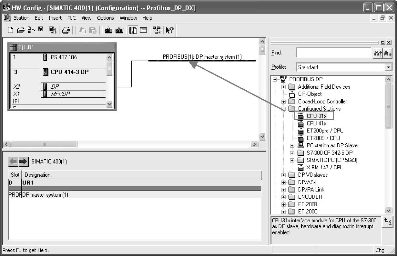
Task: Expand the ET 200B folder
Action: (x=283, y=204)
